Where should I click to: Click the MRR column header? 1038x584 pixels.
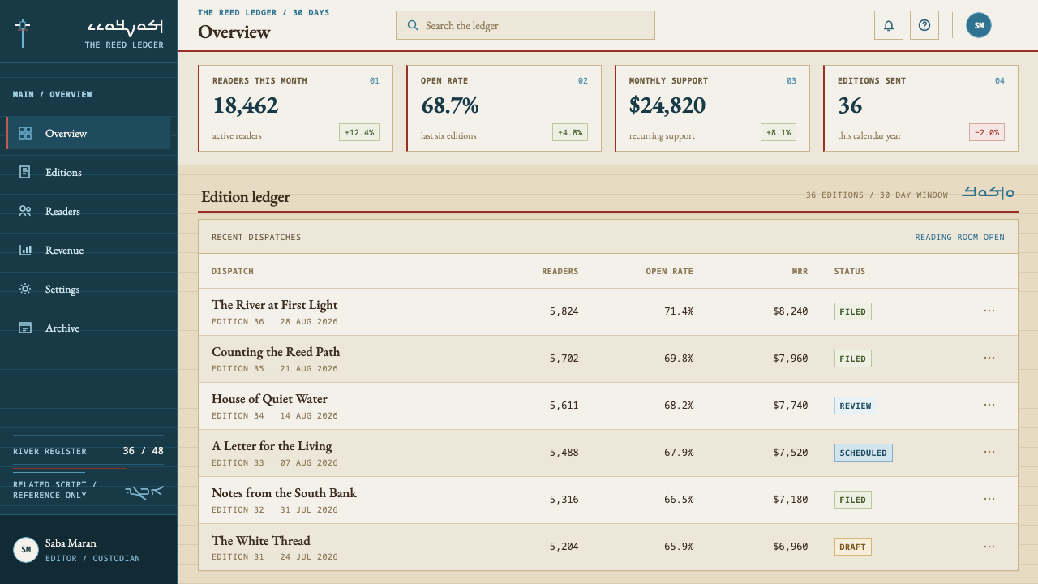pyautogui.click(x=800, y=272)
